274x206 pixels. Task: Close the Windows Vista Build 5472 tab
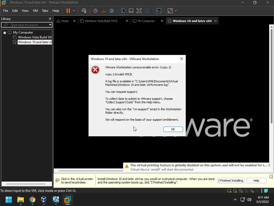coord(127,21)
